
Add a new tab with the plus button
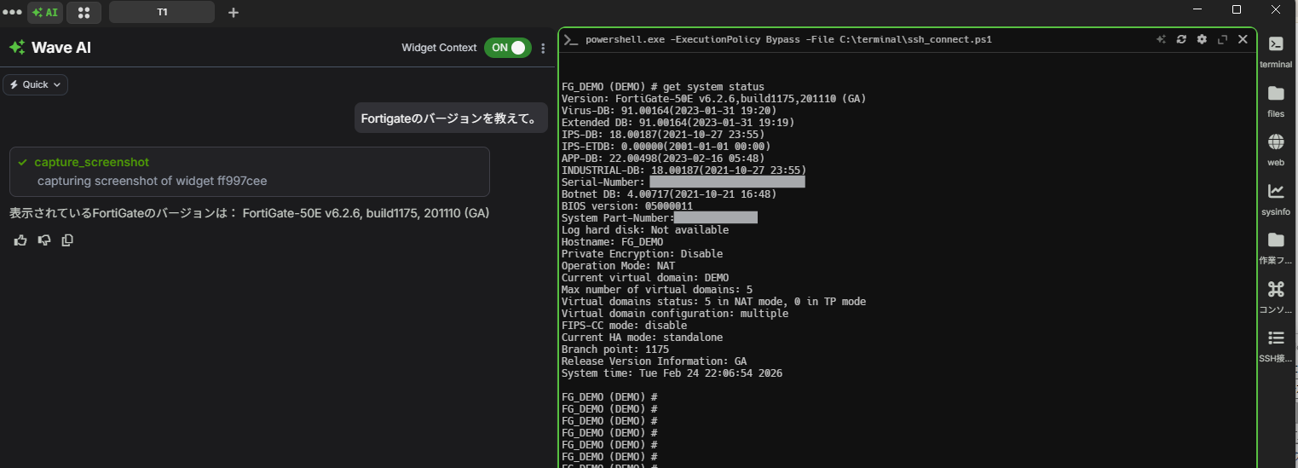(234, 13)
